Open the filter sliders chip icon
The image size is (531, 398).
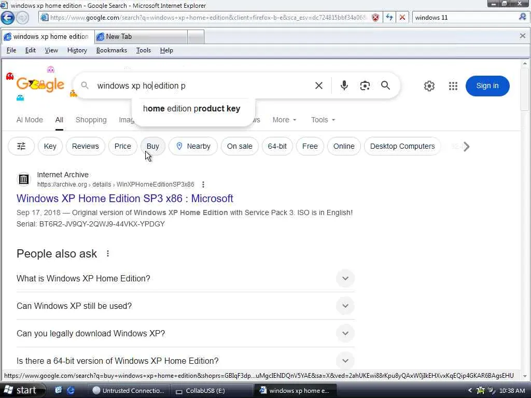point(21,146)
